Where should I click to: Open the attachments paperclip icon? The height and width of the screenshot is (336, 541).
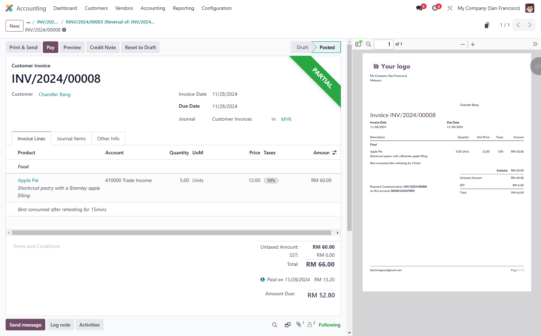click(x=299, y=324)
